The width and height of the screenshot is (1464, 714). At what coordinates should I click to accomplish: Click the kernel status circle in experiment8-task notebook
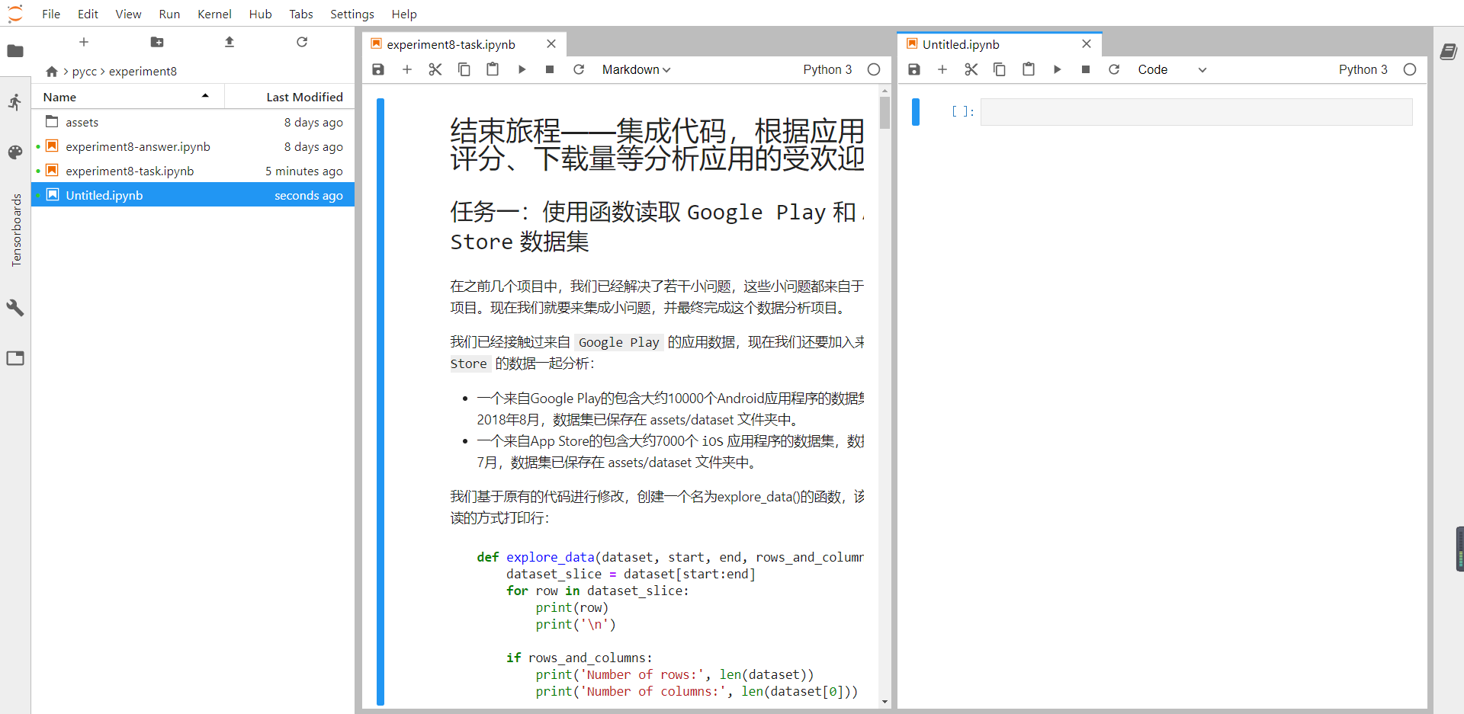click(x=874, y=69)
